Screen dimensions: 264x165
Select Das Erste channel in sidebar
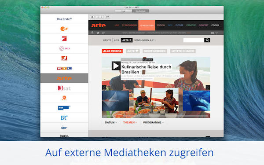[64, 19]
